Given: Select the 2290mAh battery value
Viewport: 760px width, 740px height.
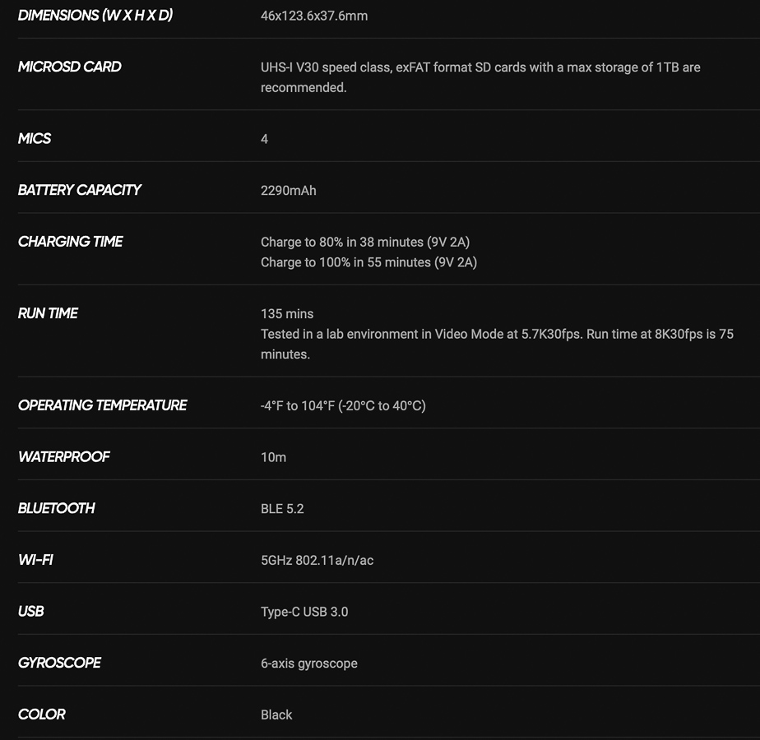Looking at the screenshot, I should click(289, 191).
